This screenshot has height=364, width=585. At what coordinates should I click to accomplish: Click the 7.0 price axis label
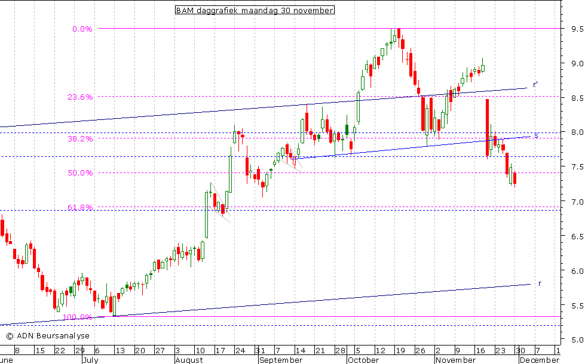pos(577,202)
